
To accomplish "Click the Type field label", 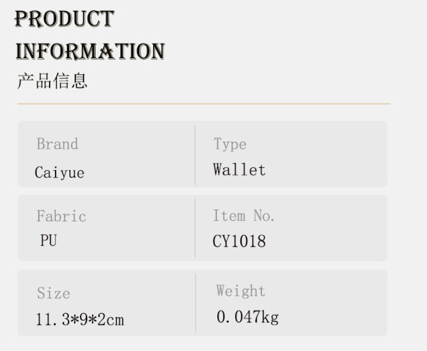I will point(230,144).
